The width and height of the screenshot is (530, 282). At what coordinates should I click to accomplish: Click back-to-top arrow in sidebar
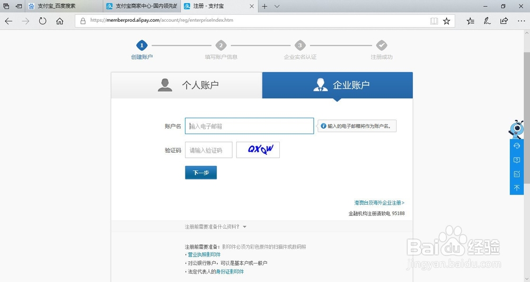click(x=516, y=188)
